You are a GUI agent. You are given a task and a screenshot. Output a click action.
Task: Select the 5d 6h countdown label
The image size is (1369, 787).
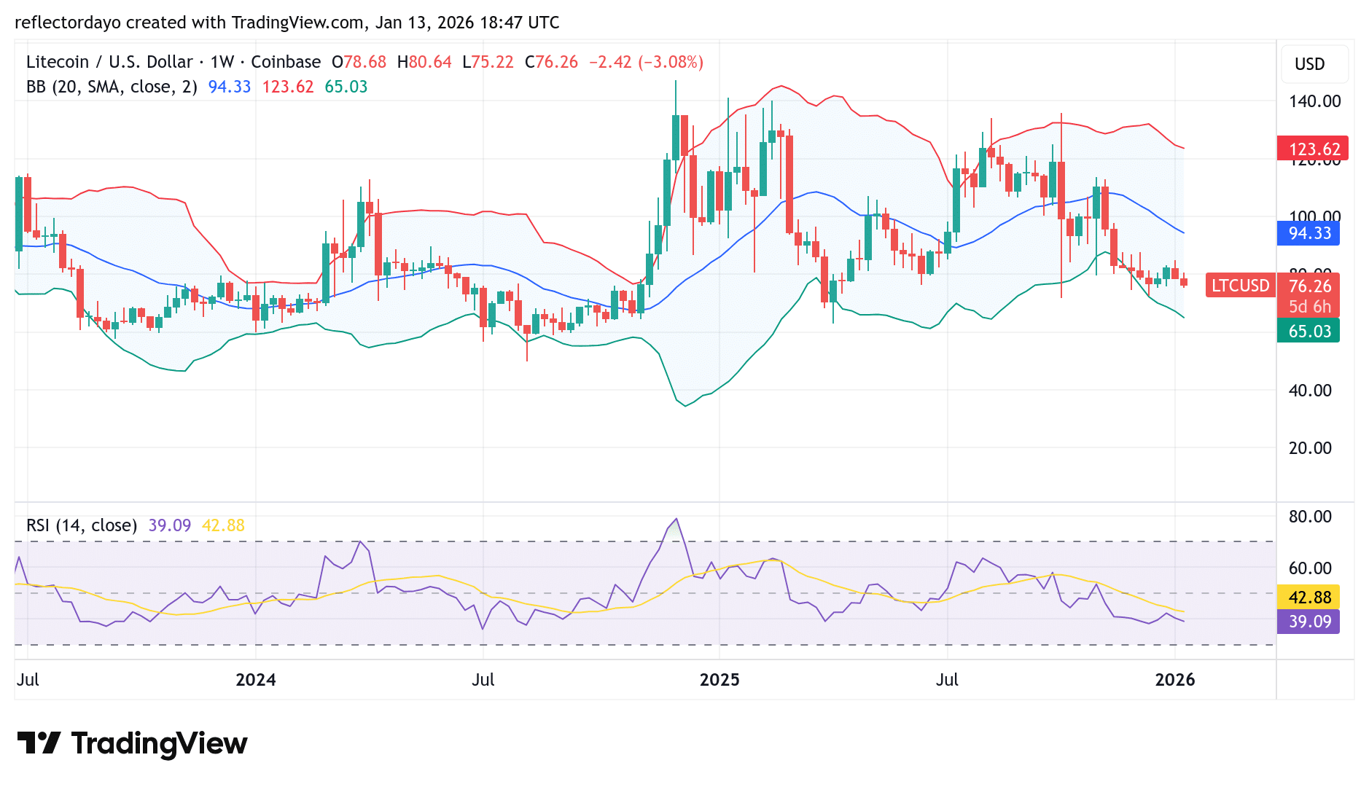(1309, 308)
